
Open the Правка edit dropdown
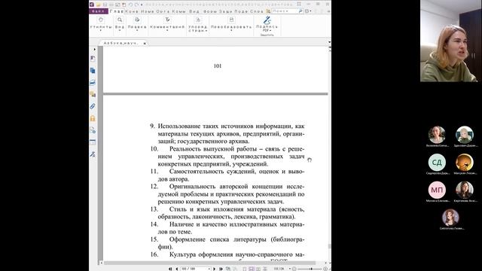[x=137, y=24]
